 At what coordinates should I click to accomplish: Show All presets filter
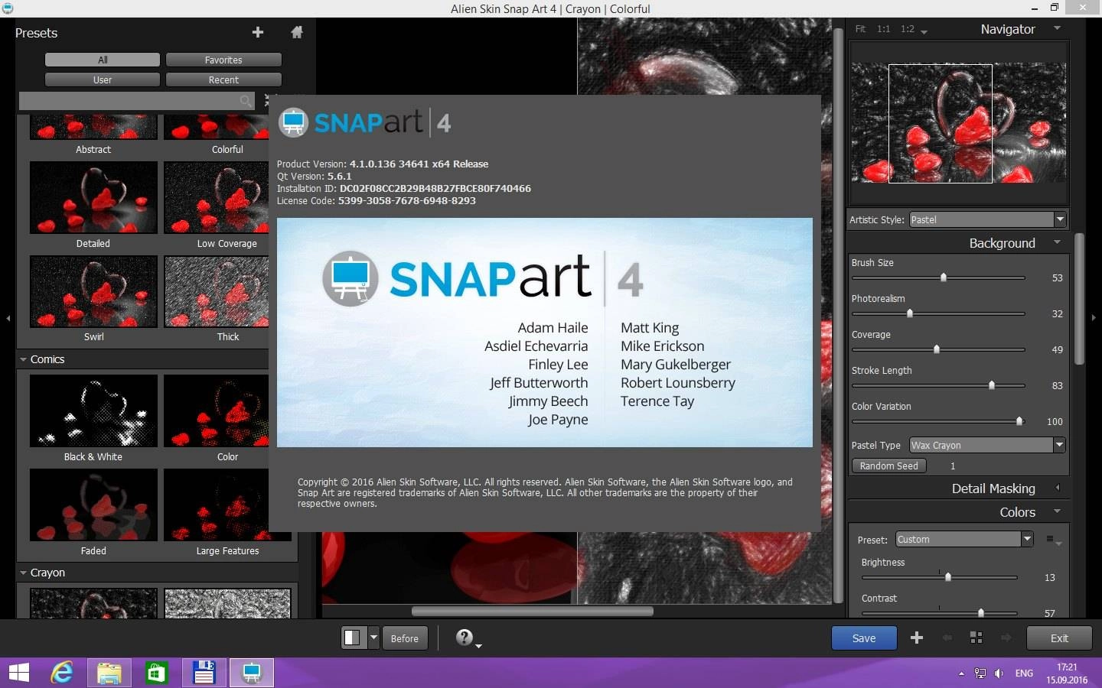tap(103, 60)
